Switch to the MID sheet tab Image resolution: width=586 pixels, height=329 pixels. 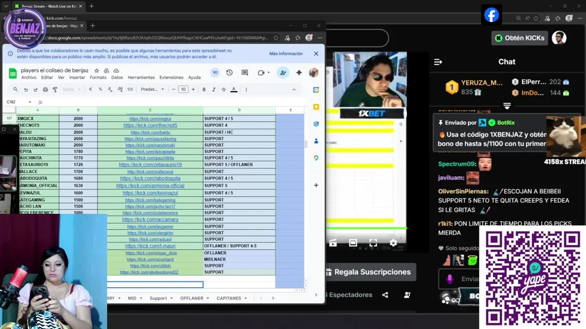click(x=132, y=298)
